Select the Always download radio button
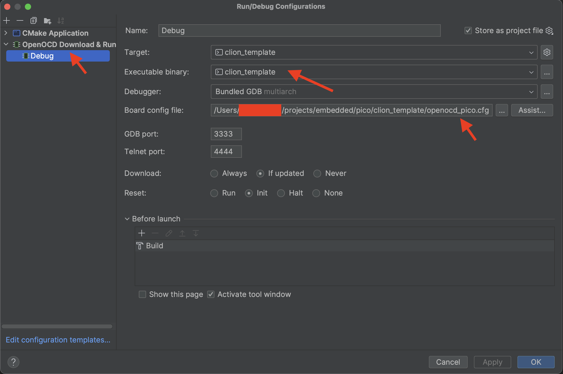This screenshot has height=374, width=563. 214,173
